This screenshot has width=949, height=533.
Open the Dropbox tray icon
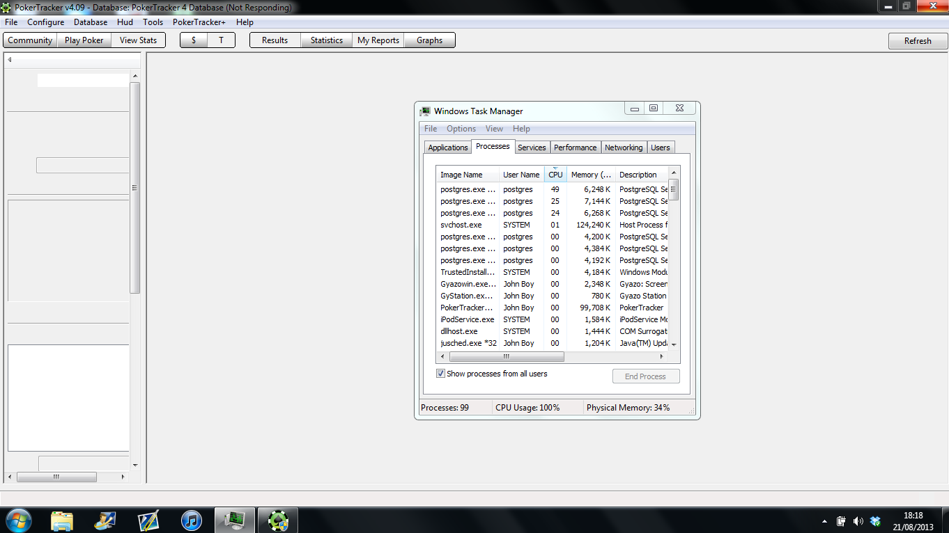pos(875,521)
